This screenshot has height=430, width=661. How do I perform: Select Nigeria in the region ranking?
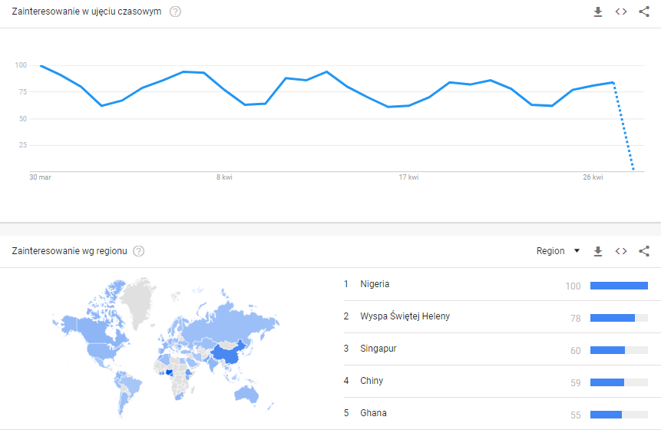pos(375,284)
